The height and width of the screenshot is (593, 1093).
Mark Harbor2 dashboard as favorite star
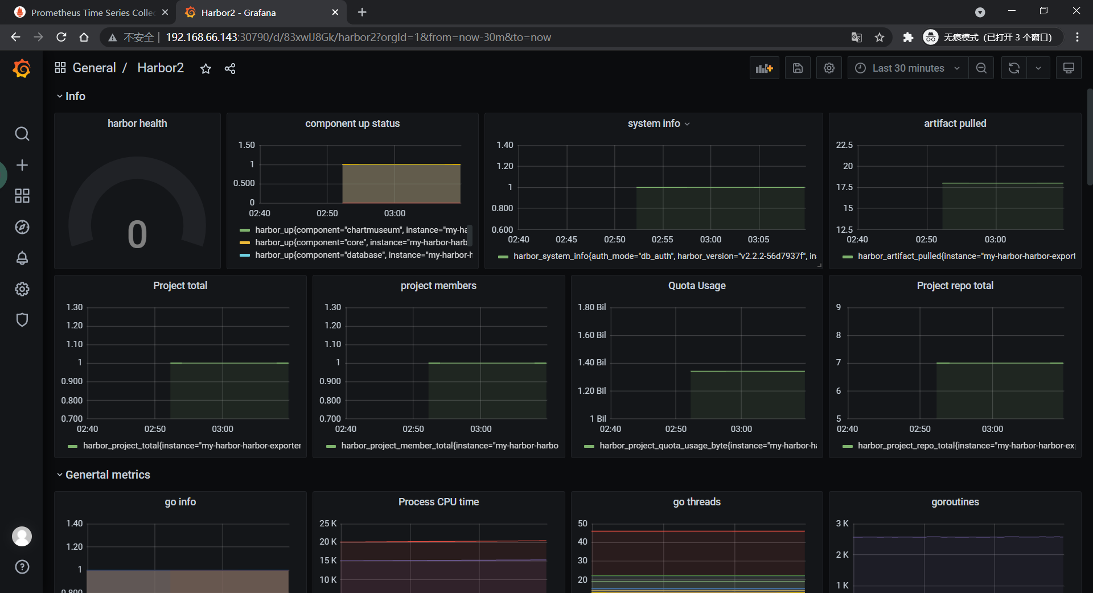pyautogui.click(x=206, y=69)
